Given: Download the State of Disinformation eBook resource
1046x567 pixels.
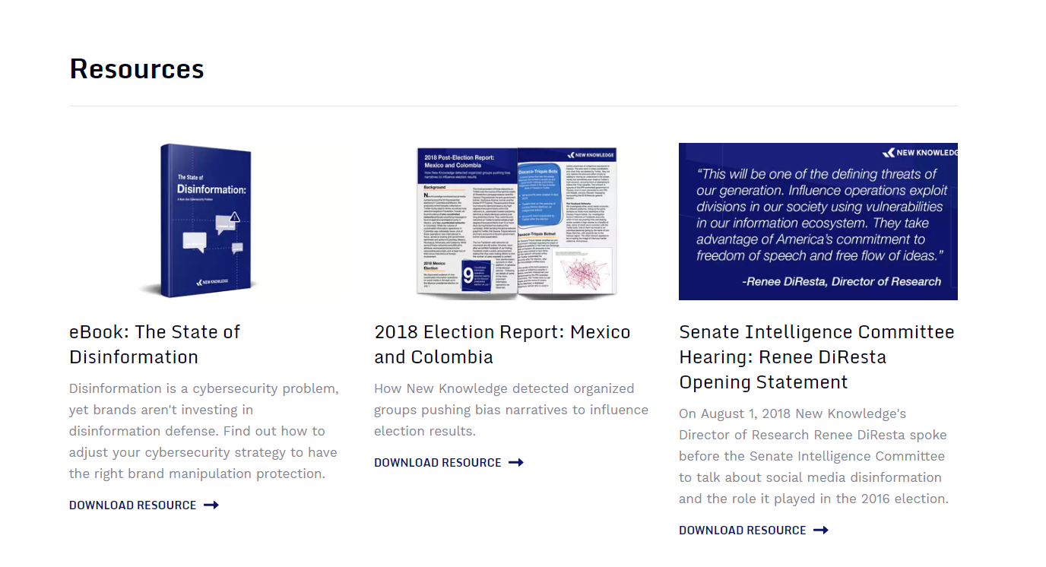Looking at the screenshot, I should click(x=144, y=505).
